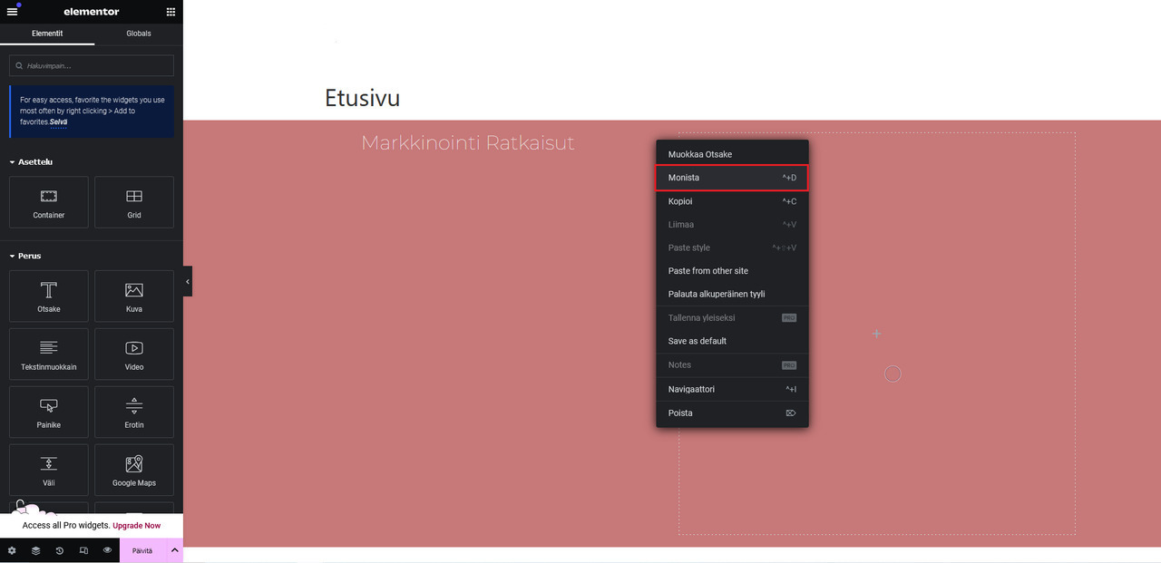The width and height of the screenshot is (1161, 563).
Task: Open Elementor site settings gear
Action: point(12,550)
